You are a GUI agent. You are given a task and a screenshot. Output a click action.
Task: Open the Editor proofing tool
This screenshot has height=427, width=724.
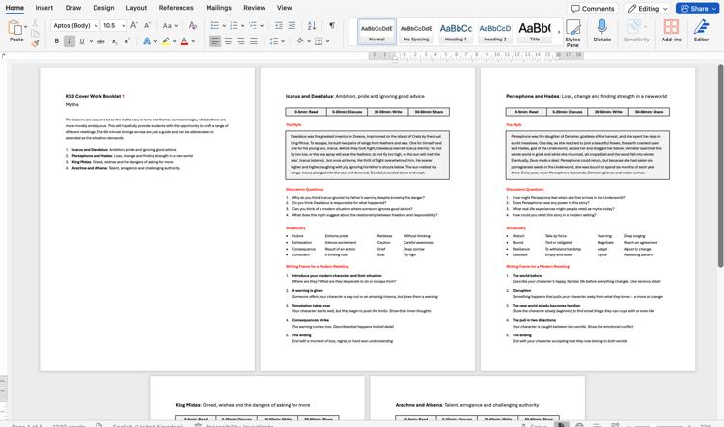(x=701, y=31)
